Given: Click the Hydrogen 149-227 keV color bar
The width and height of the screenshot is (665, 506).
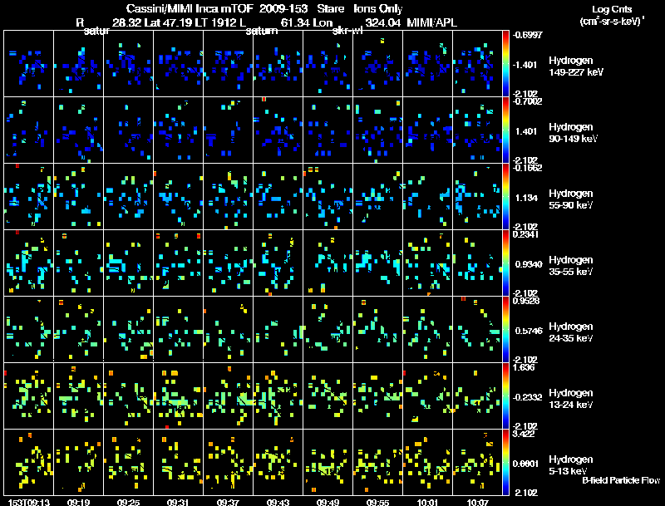Looking at the screenshot, I should [505, 64].
